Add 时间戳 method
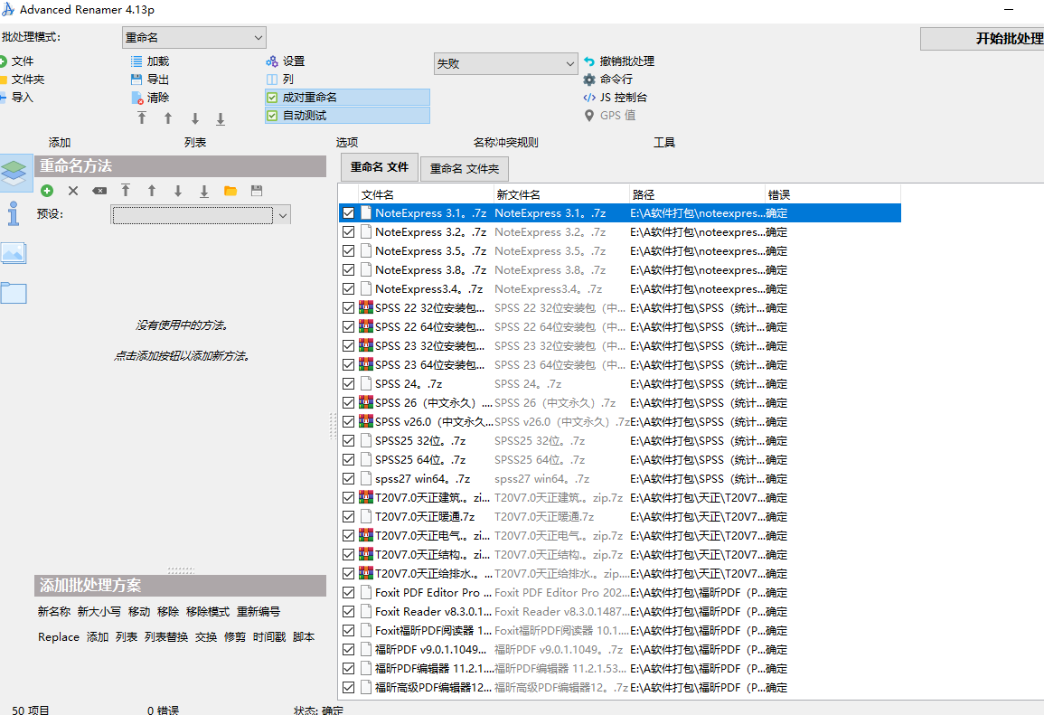This screenshot has width=1044, height=715. point(269,637)
